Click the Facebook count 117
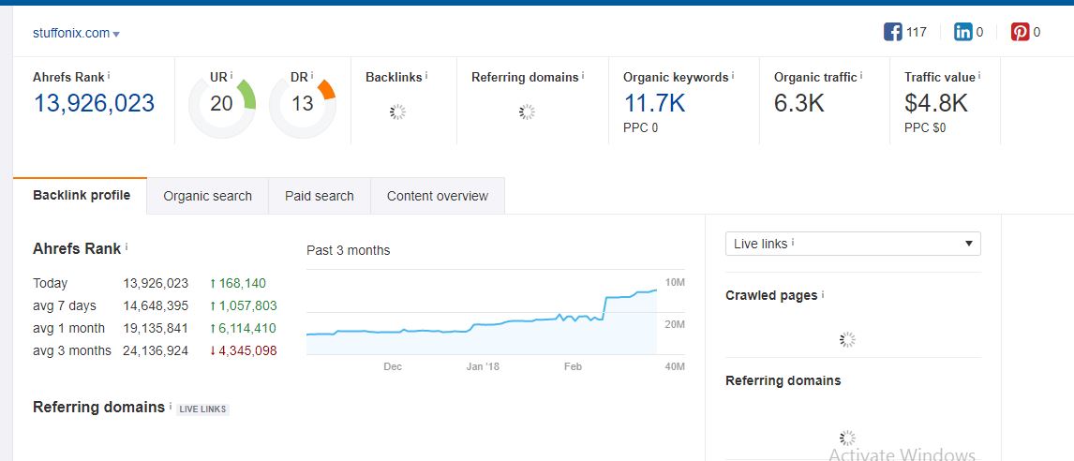Image resolution: width=1074 pixels, height=461 pixels. pos(917,32)
